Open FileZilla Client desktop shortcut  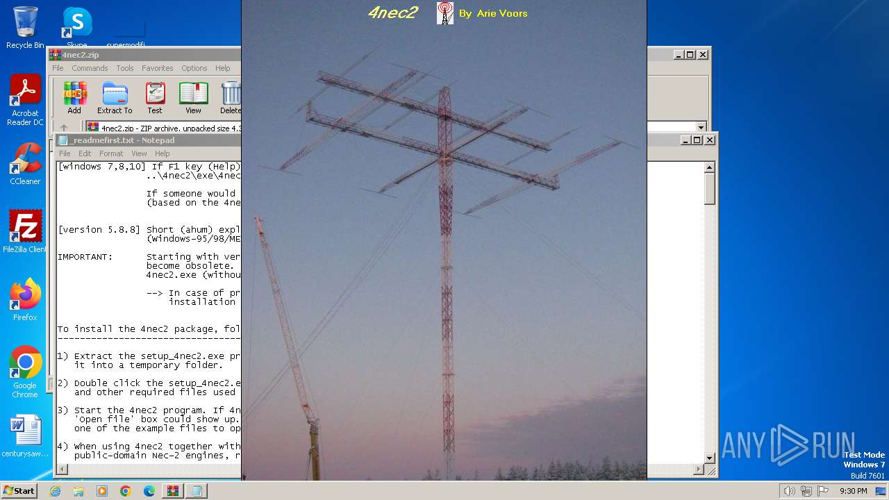point(25,231)
